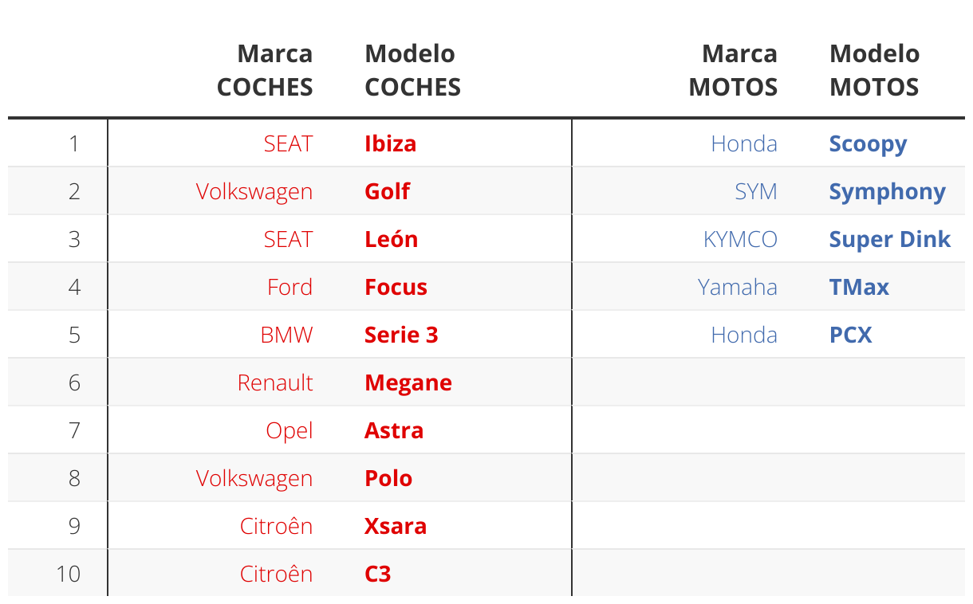Select the TMax motorcycle entry
This screenshot has height=604, width=973.
[859, 287]
